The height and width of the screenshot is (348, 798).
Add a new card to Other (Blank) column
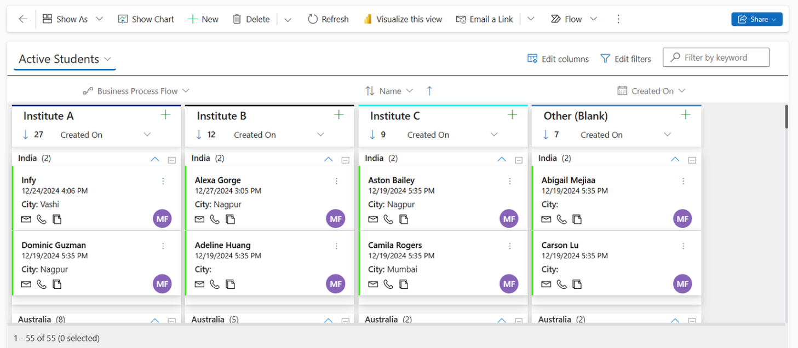[685, 115]
